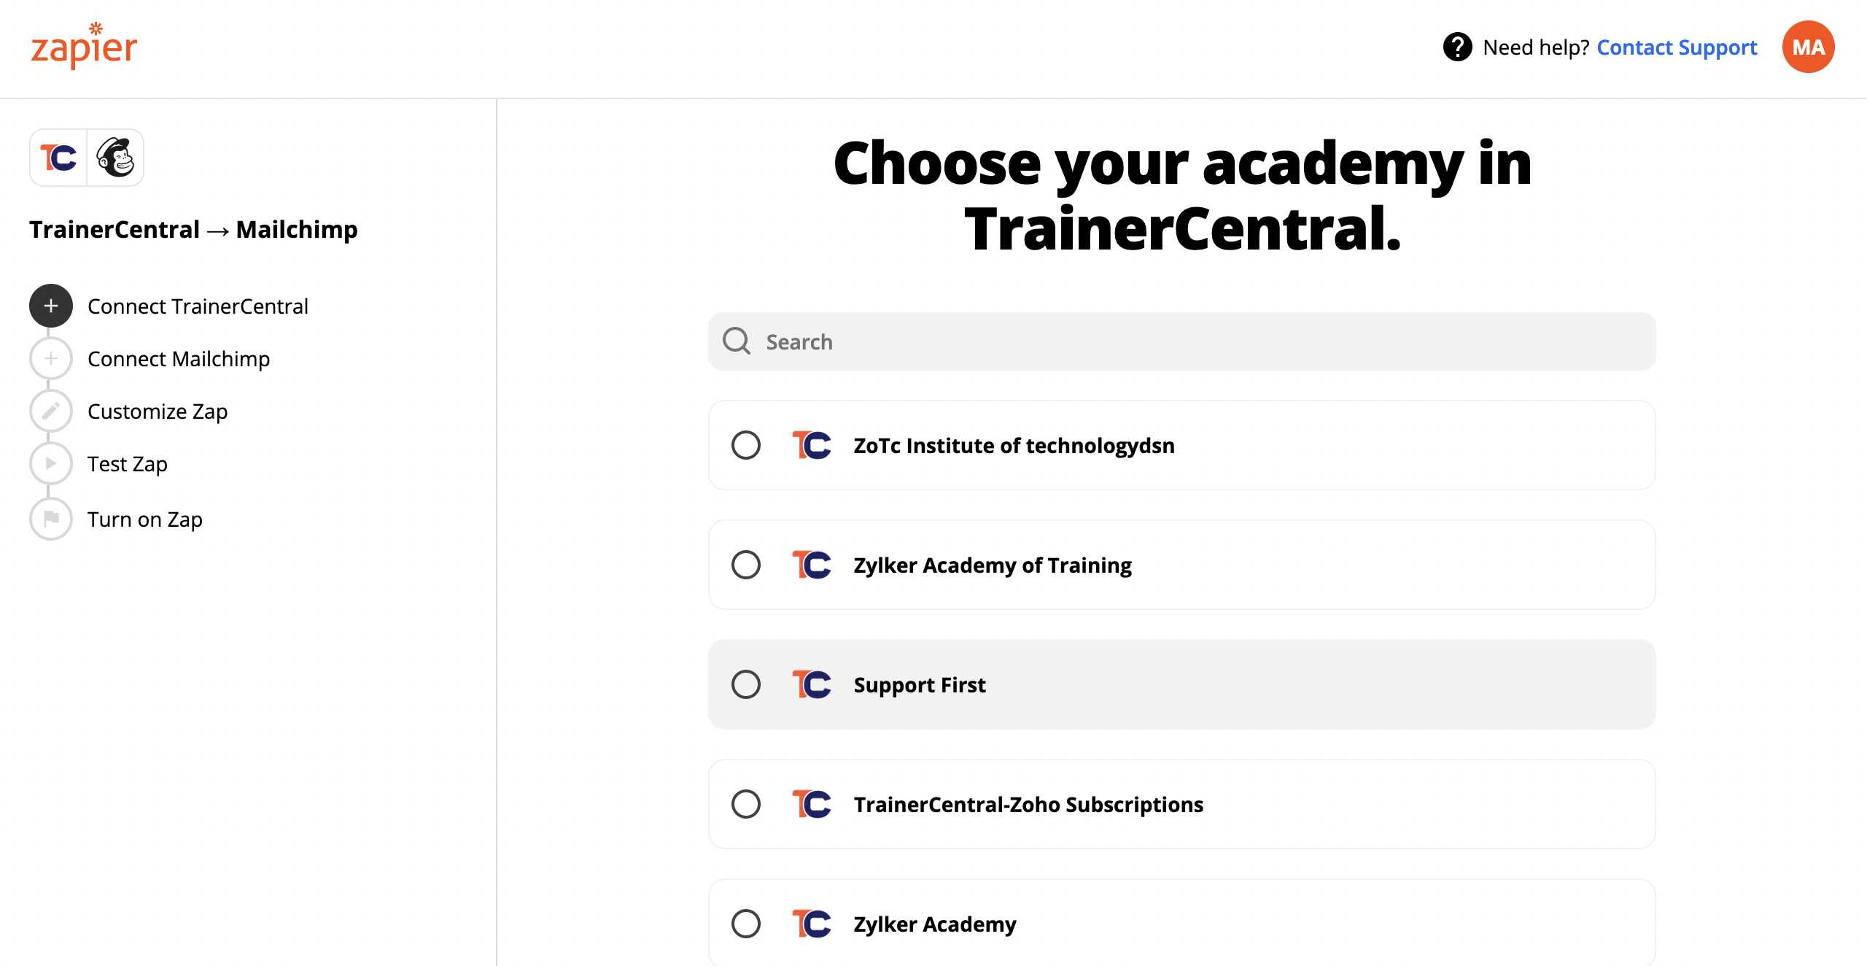Screen dimensions: 1867x966
Task: Go to the Connect Mailchimp step
Action: (179, 359)
